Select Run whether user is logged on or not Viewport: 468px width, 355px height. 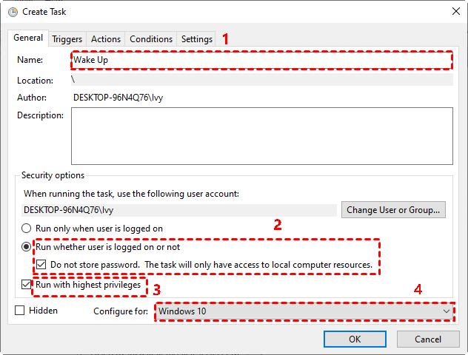[x=27, y=247]
